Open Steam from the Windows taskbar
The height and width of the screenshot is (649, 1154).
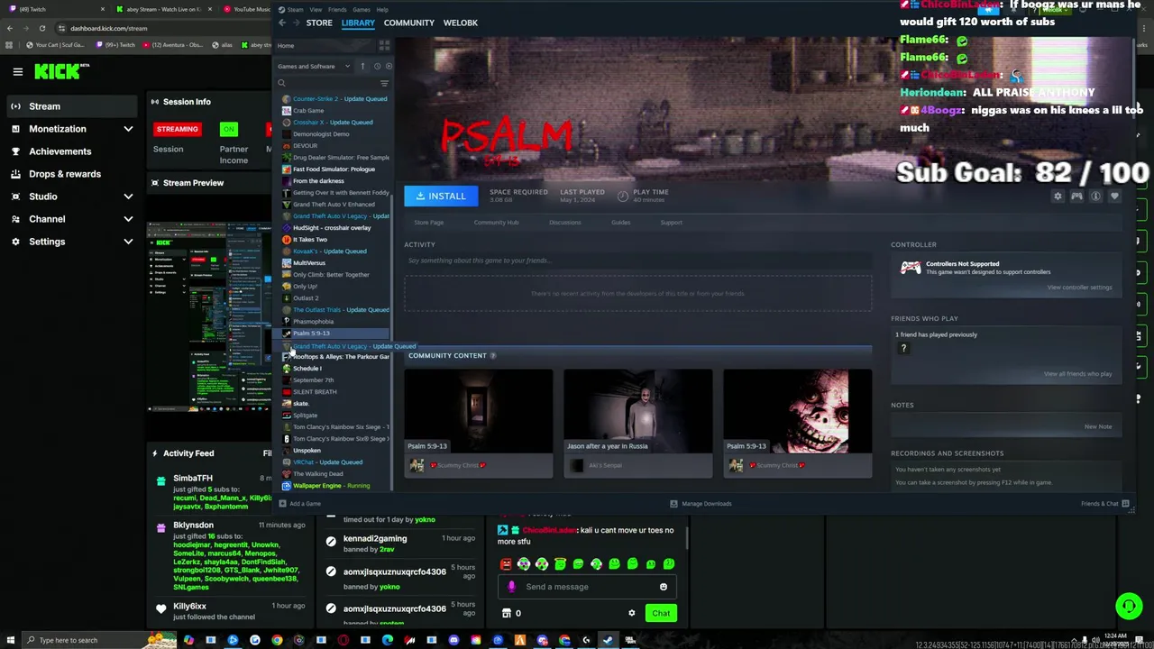pyautogui.click(x=608, y=640)
